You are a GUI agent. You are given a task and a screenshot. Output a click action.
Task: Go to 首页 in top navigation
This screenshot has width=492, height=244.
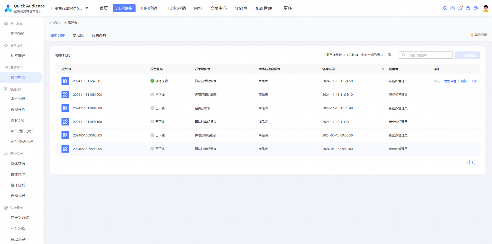104,8
